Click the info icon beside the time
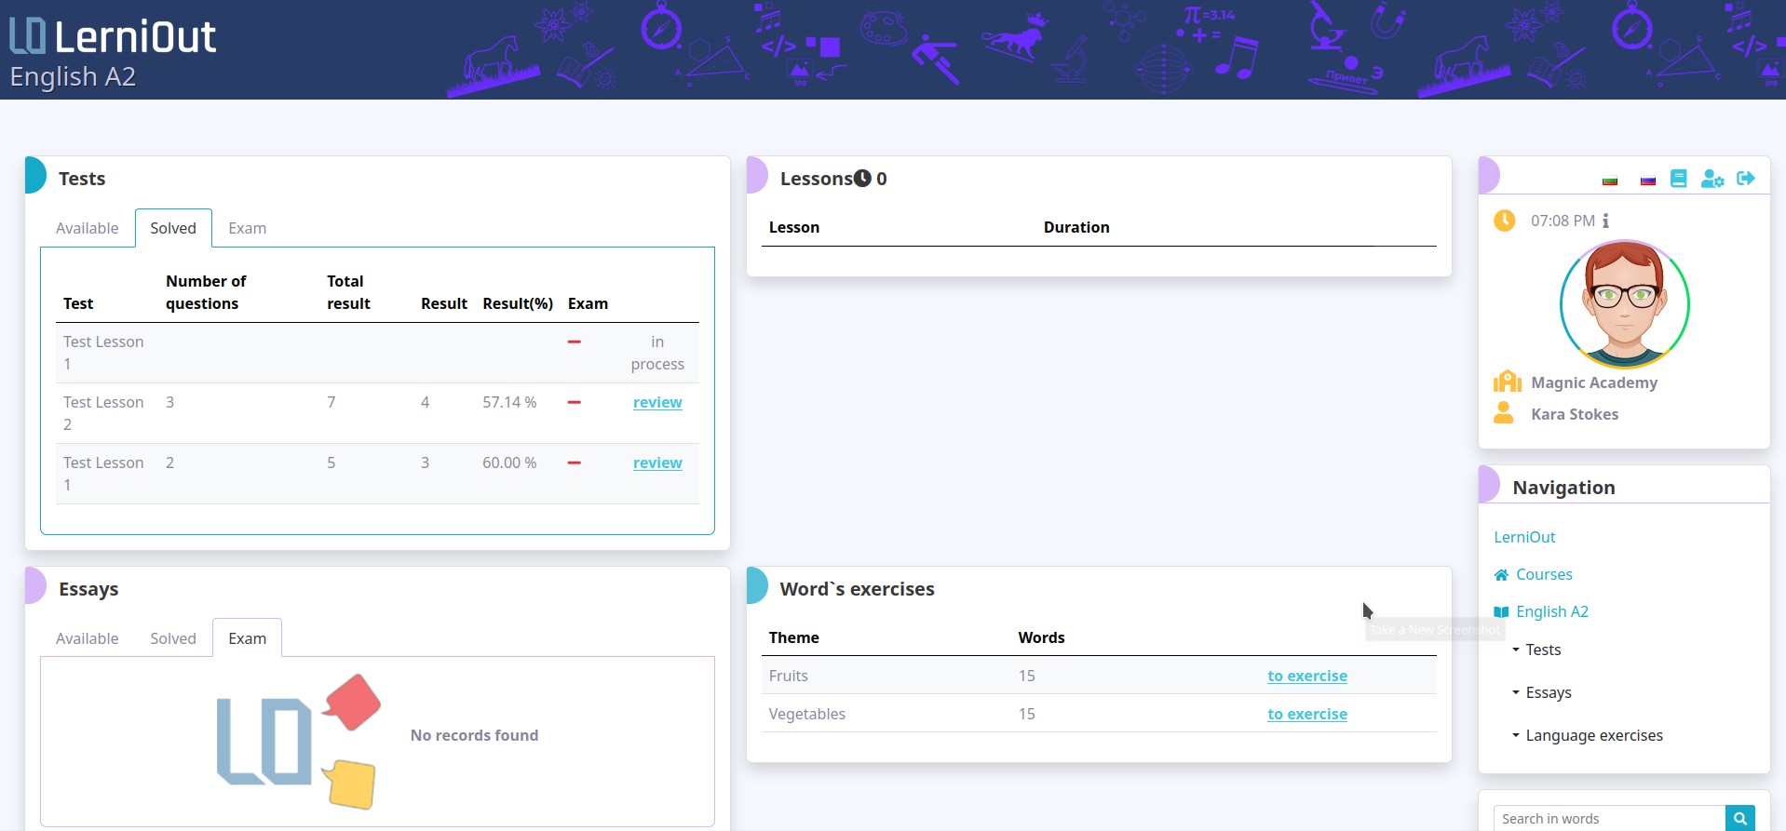This screenshot has height=831, width=1786. 1605,221
